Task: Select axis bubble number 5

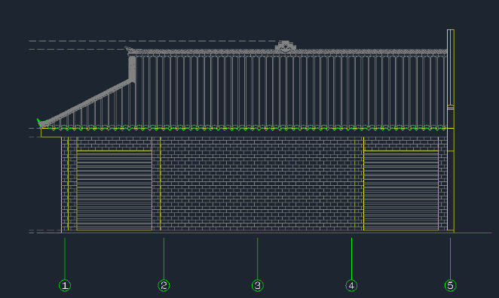Action: point(450,285)
